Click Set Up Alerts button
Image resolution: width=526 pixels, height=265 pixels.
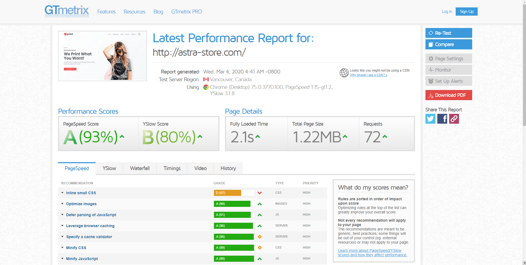(449, 81)
